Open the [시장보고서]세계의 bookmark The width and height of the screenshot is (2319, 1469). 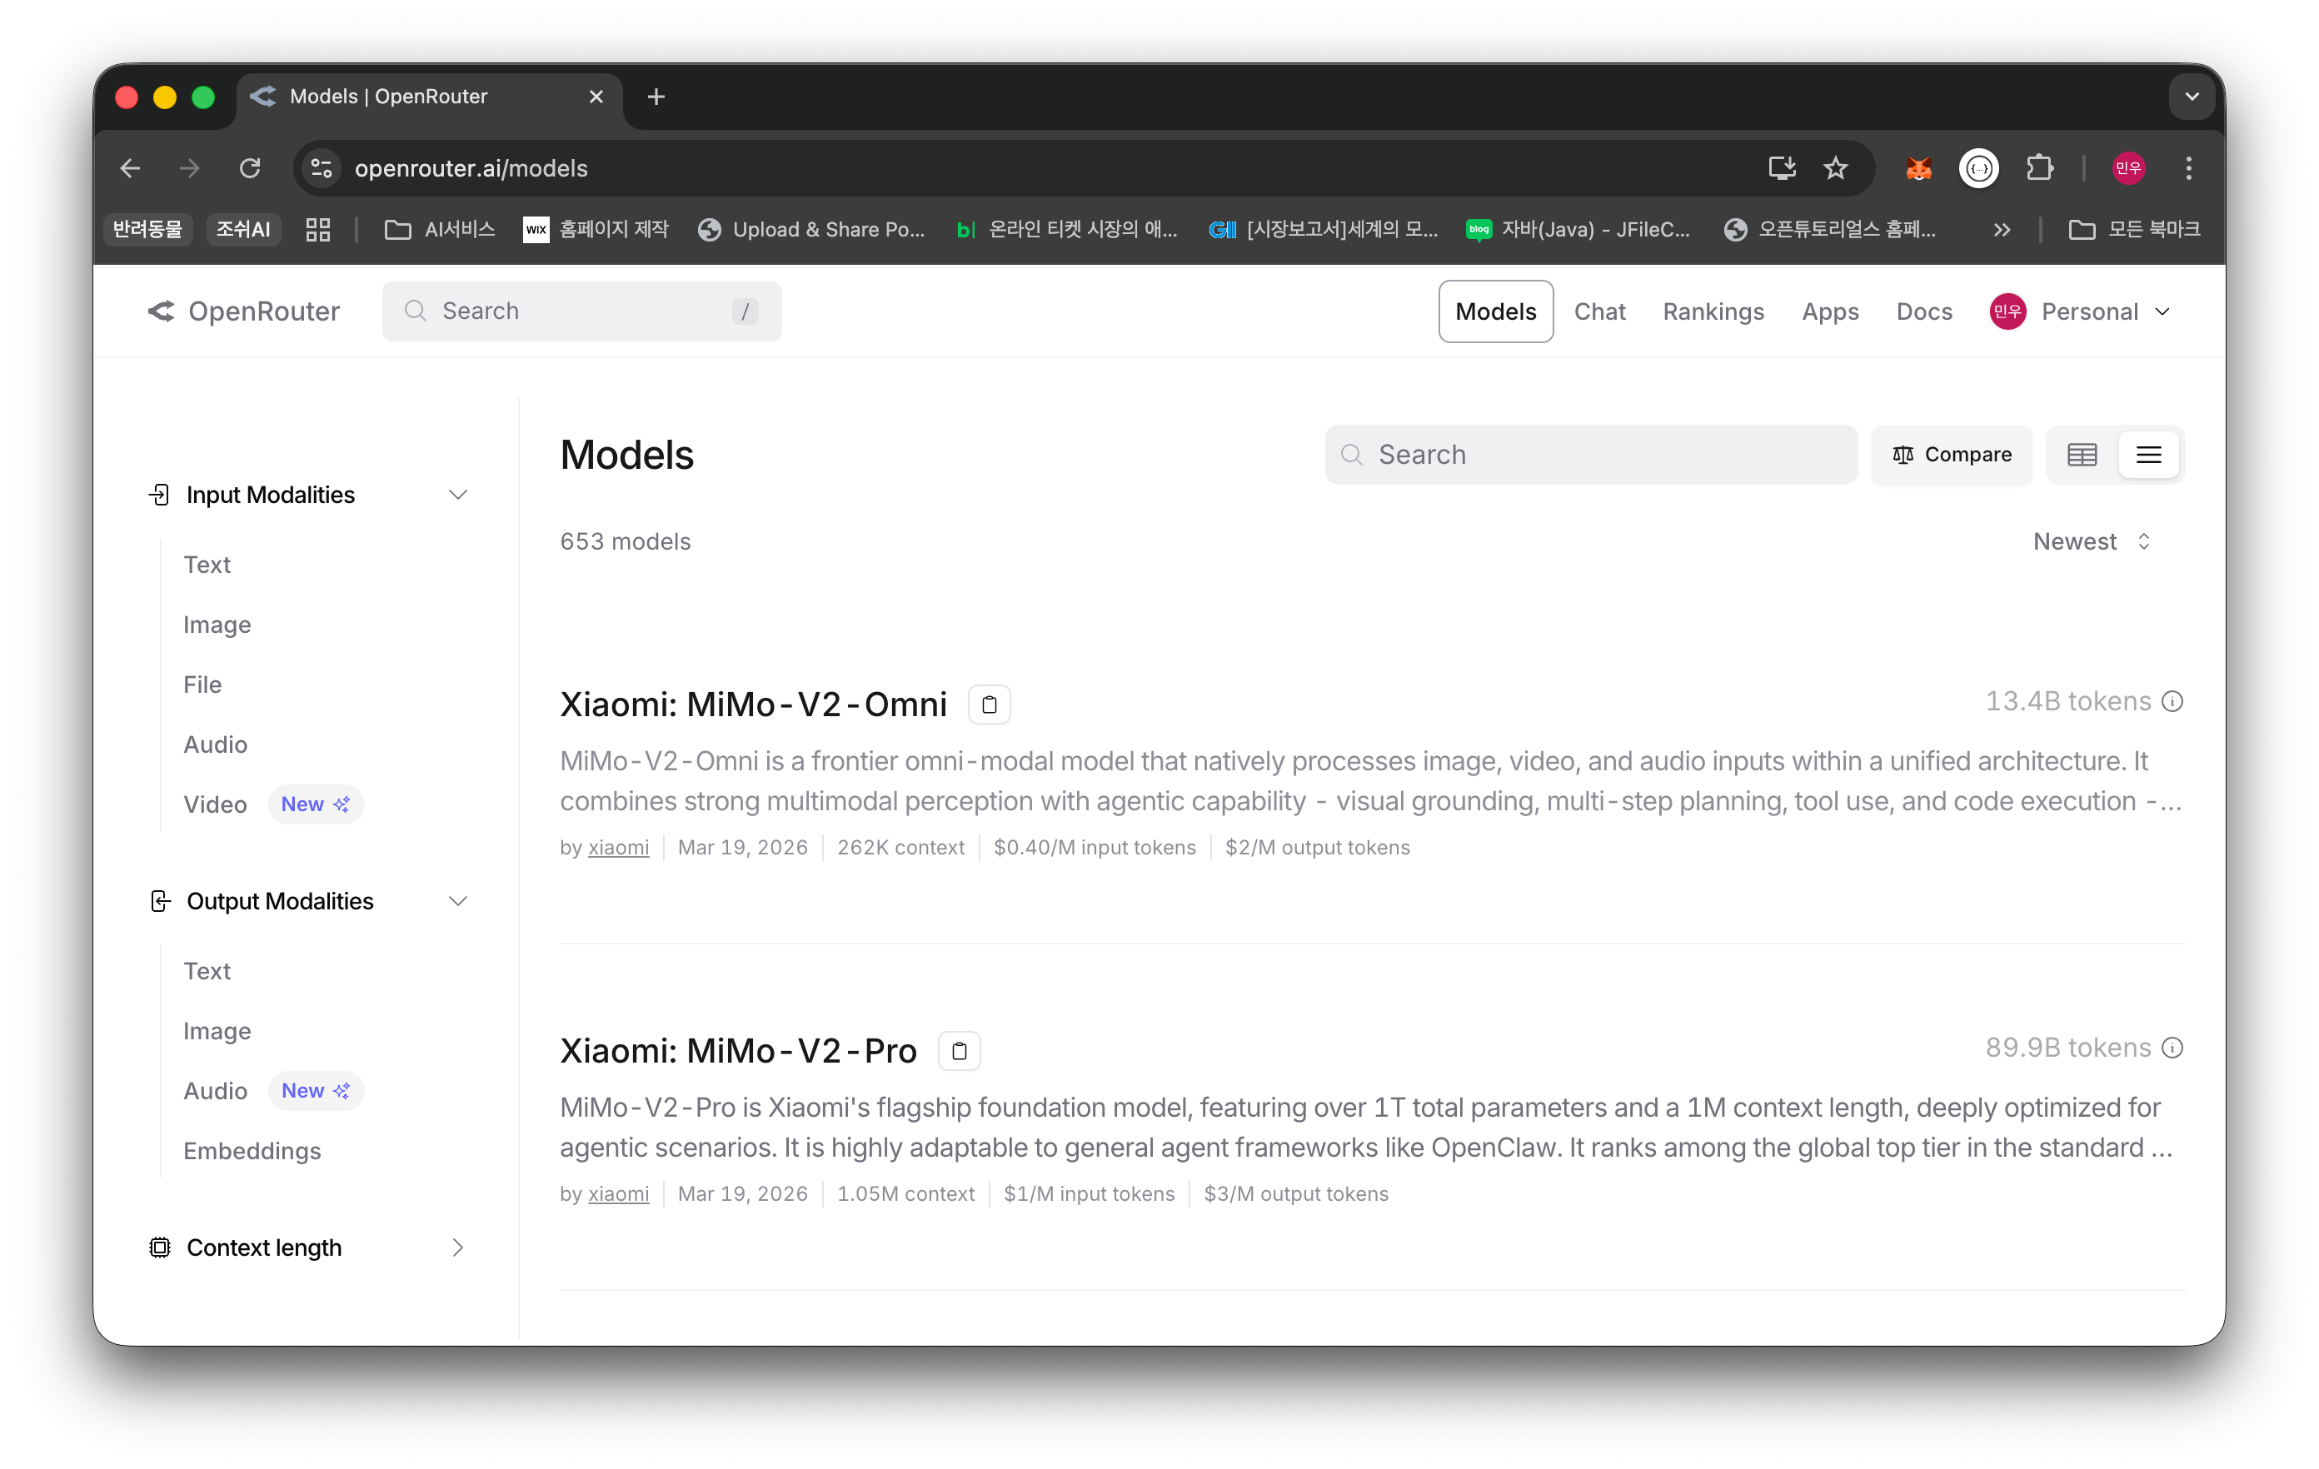pos(1324,229)
